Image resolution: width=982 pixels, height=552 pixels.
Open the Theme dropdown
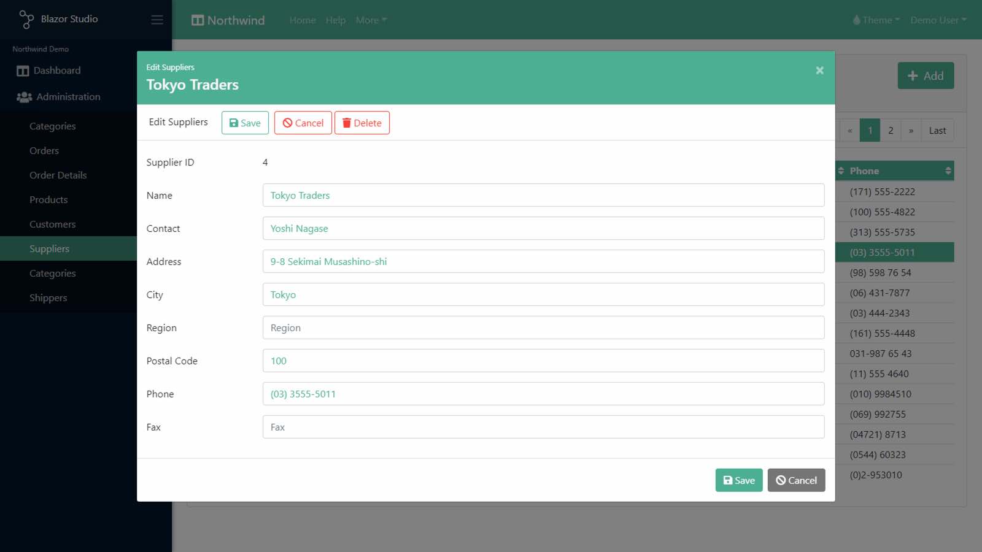(x=876, y=20)
